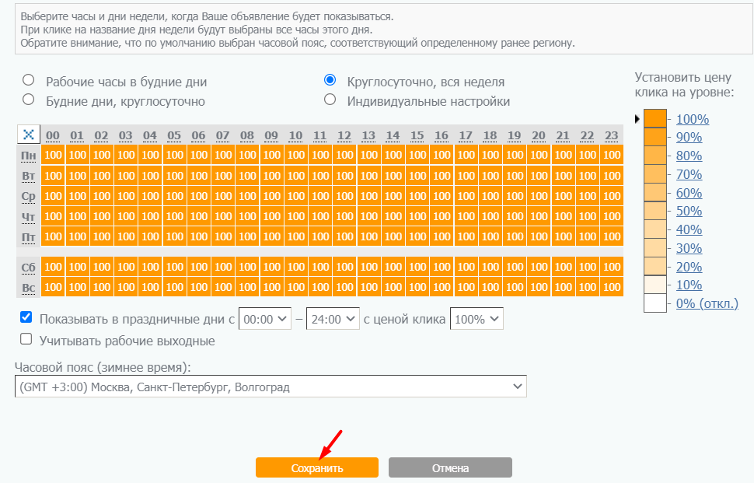
Task: Select "Индивидуальные настройки" radio button
Action: pos(330,100)
